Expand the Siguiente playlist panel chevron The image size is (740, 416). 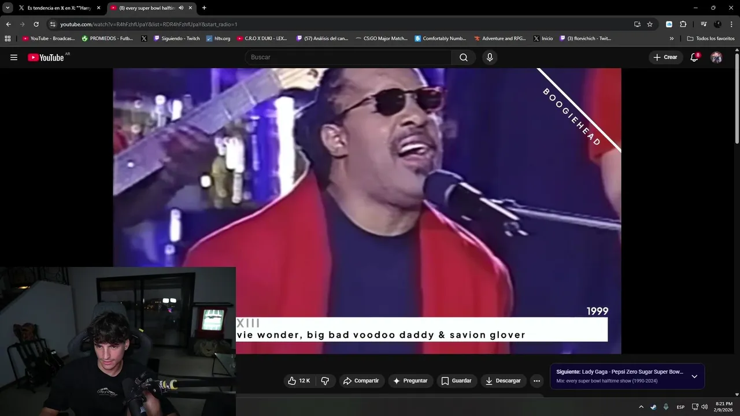[x=694, y=376]
